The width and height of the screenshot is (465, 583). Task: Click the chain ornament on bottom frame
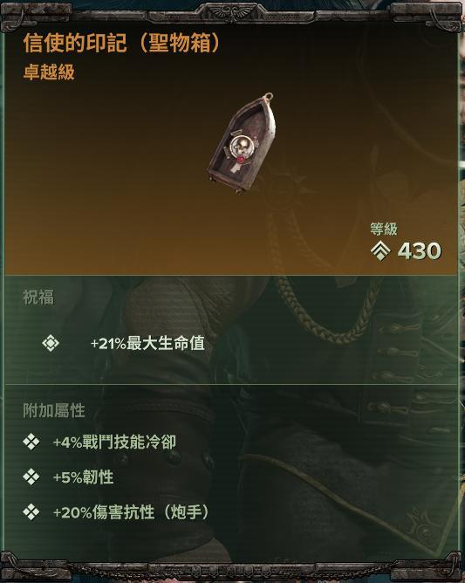(232, 570)
